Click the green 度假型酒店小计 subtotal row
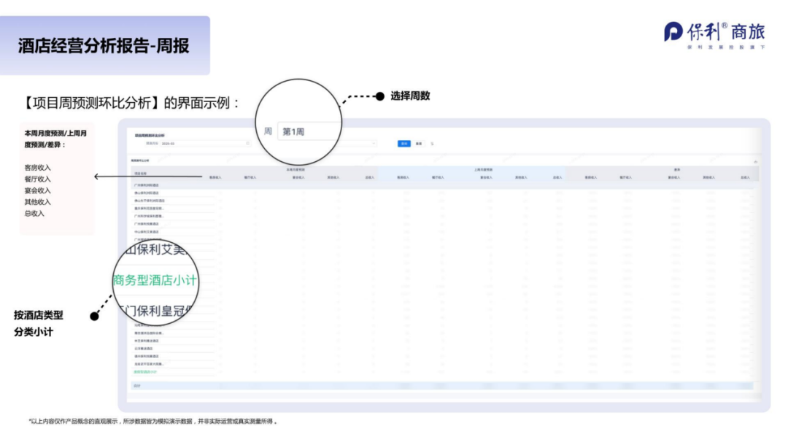Image resolution: width=788 pixels, height=442 pixels. (145, 372)
